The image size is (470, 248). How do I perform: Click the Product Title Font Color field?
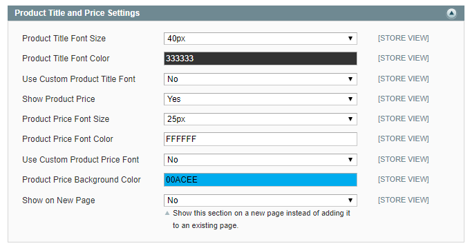click(260, 59)
